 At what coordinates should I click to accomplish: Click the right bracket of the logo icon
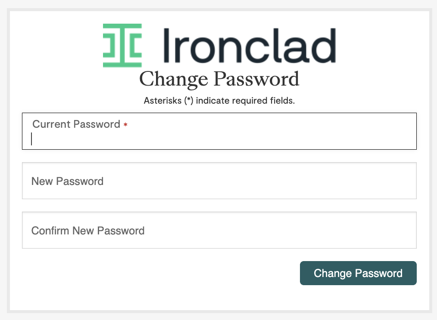pos(134,44)
